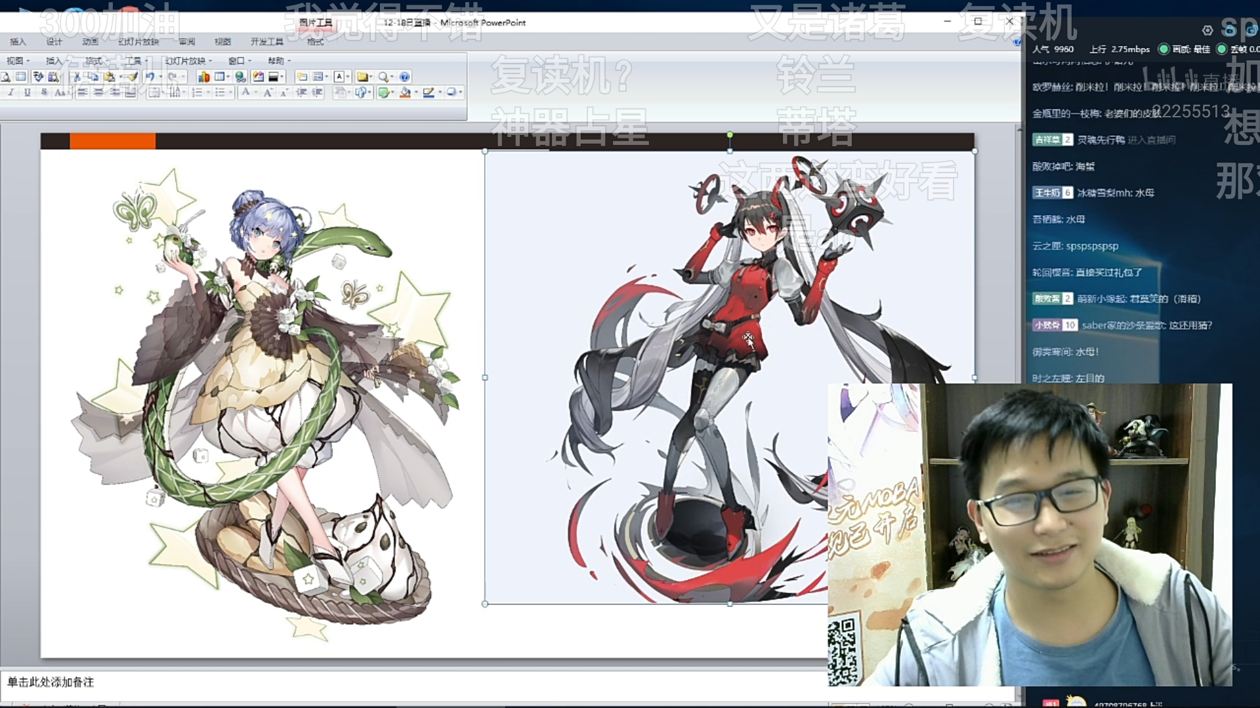1260x708 pixels.
Task: Click the Quick Styles green shape icon
Action: [385, 92]
